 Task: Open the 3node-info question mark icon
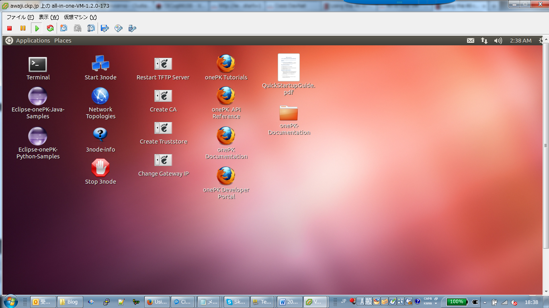[x=100, y=135]
